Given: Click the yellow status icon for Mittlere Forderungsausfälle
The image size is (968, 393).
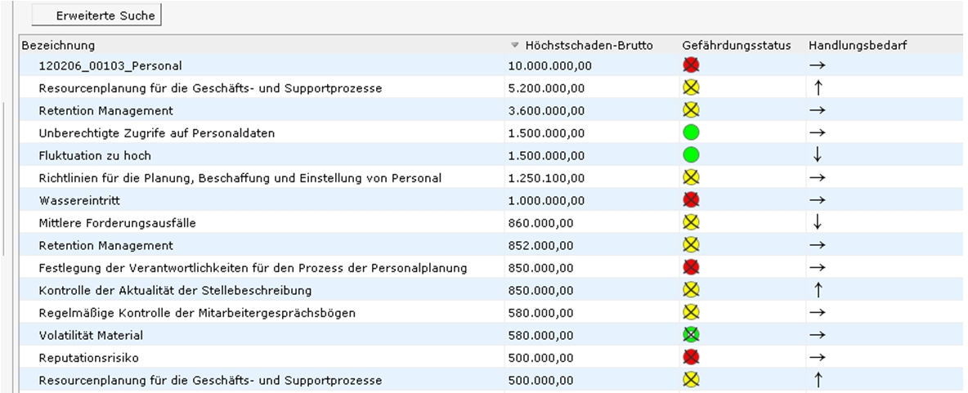Looking at the screenshot, I should (691, 222).
